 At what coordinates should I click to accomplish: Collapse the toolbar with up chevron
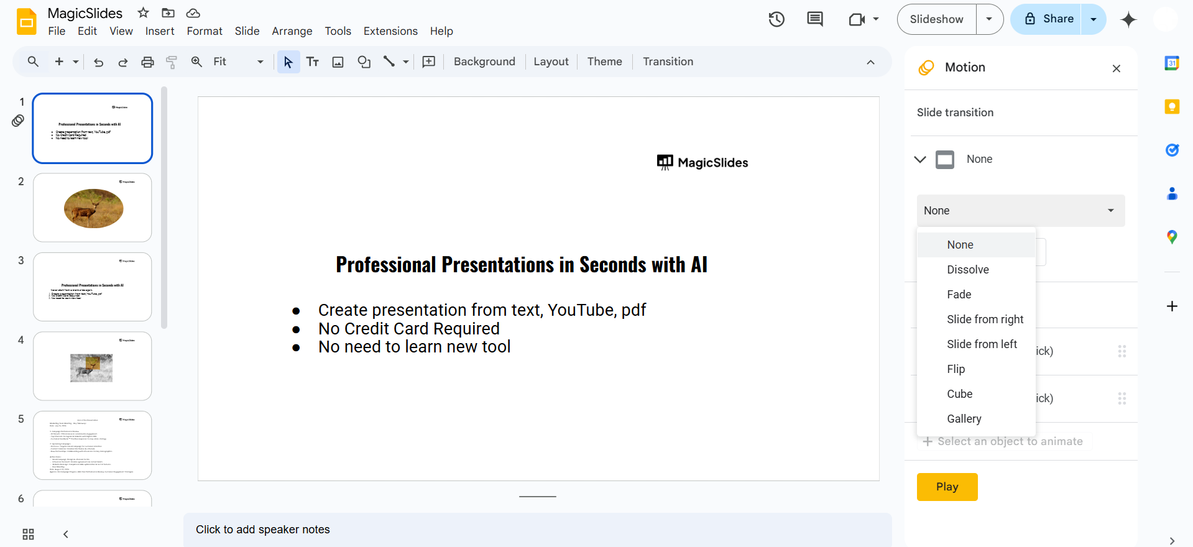[870, 62]
